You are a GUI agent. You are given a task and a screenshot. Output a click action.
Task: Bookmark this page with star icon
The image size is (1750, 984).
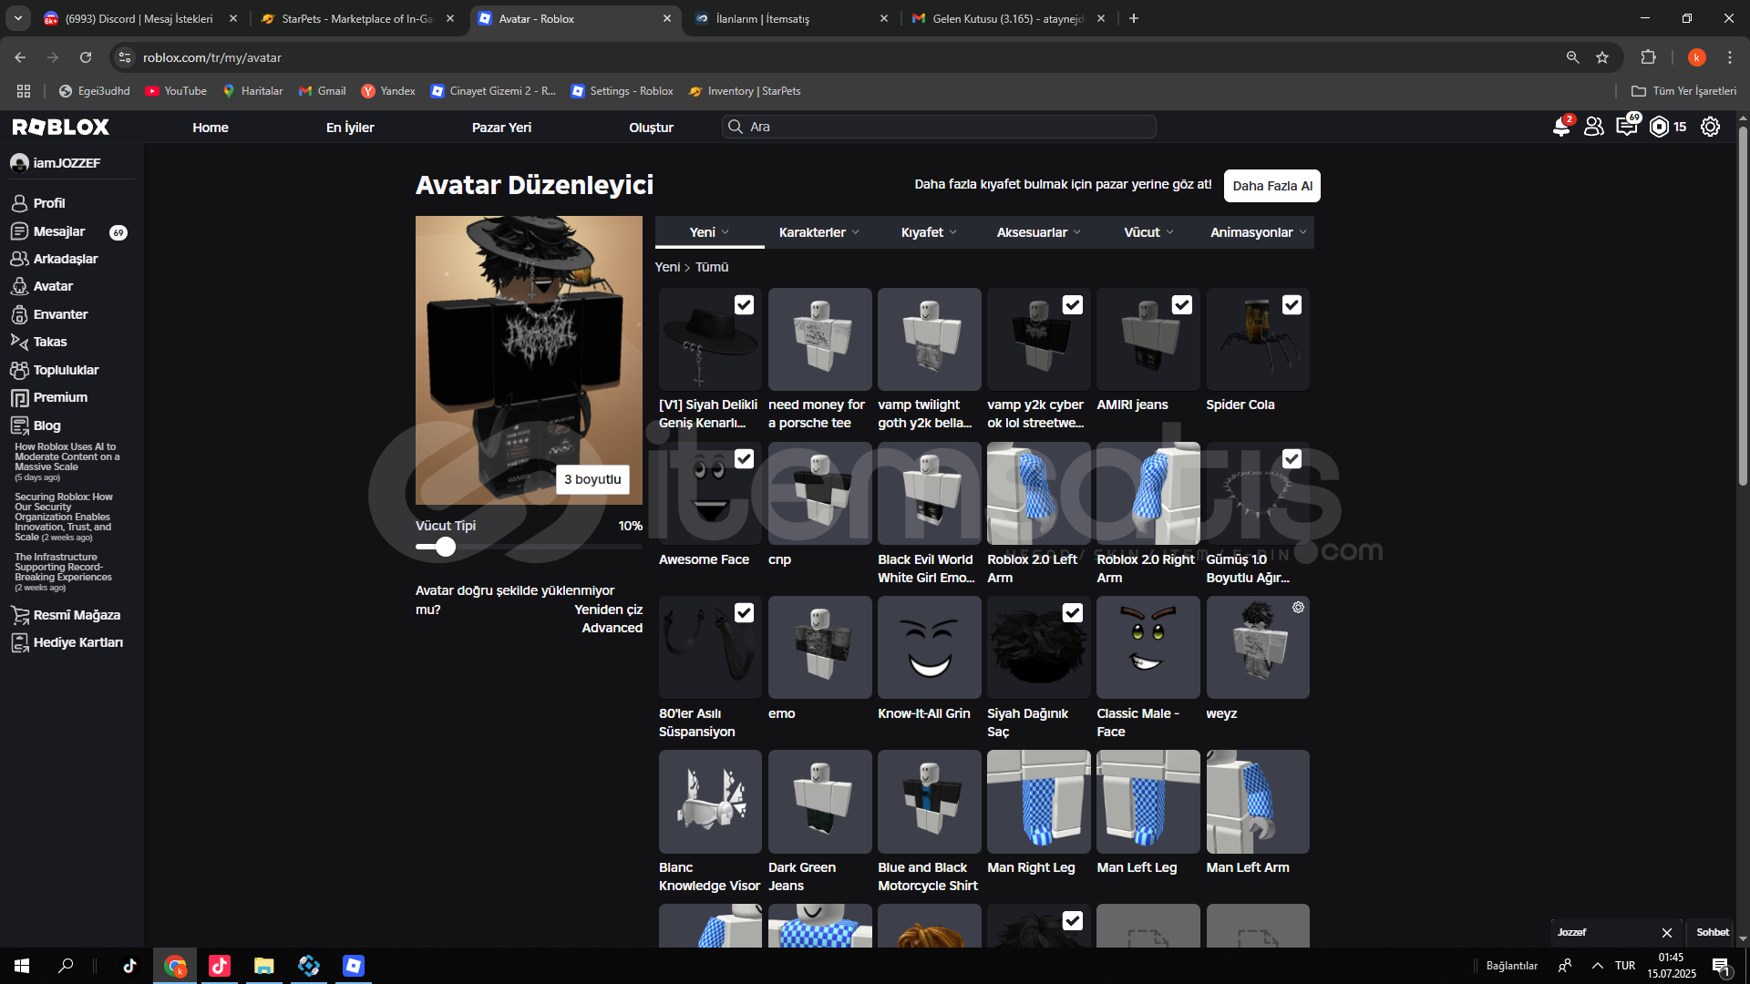tap(1602, 57)
